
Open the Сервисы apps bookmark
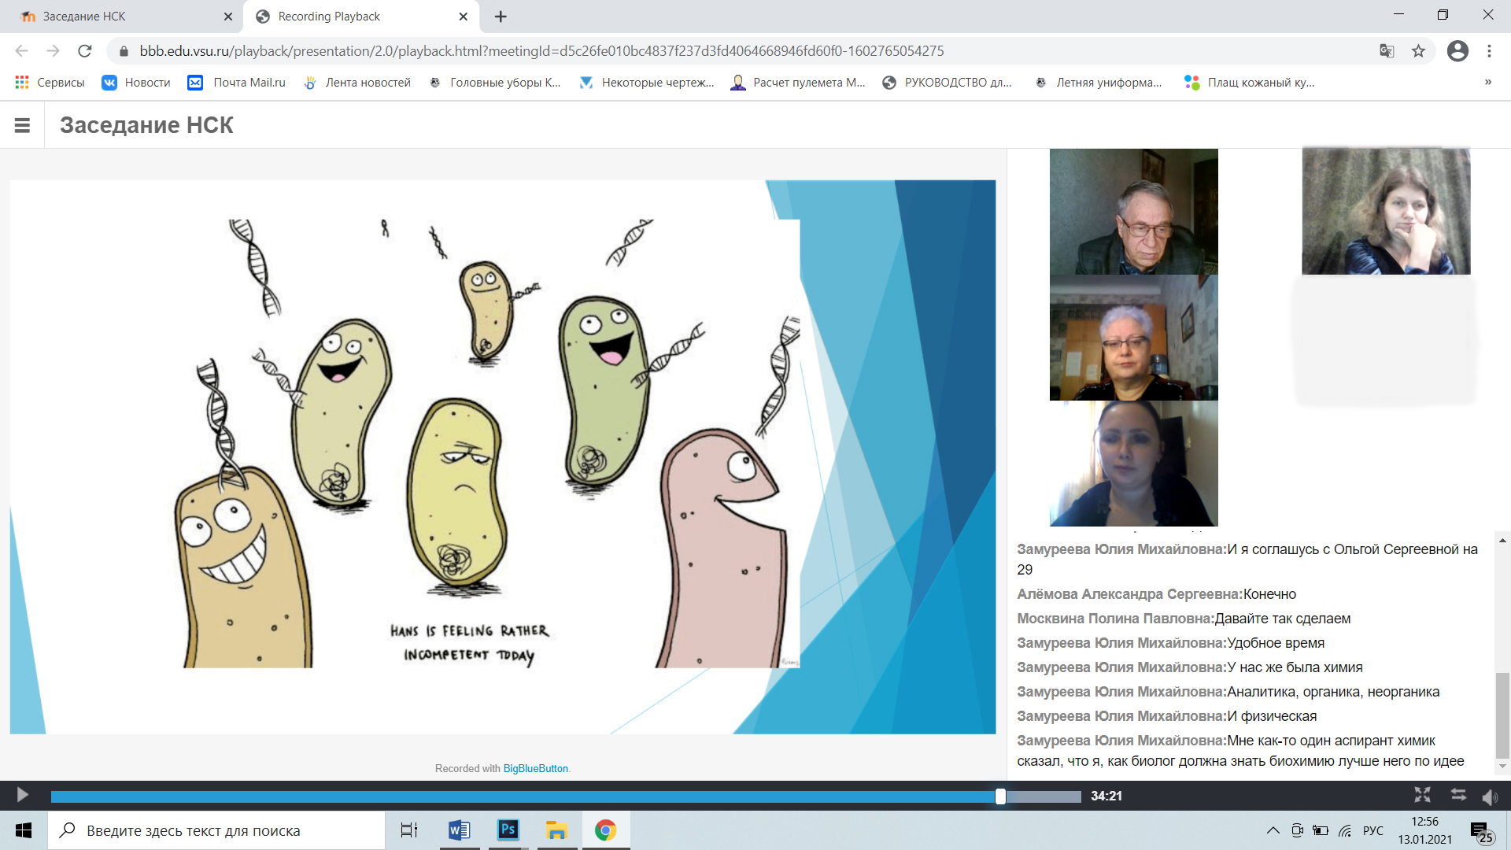50,83
